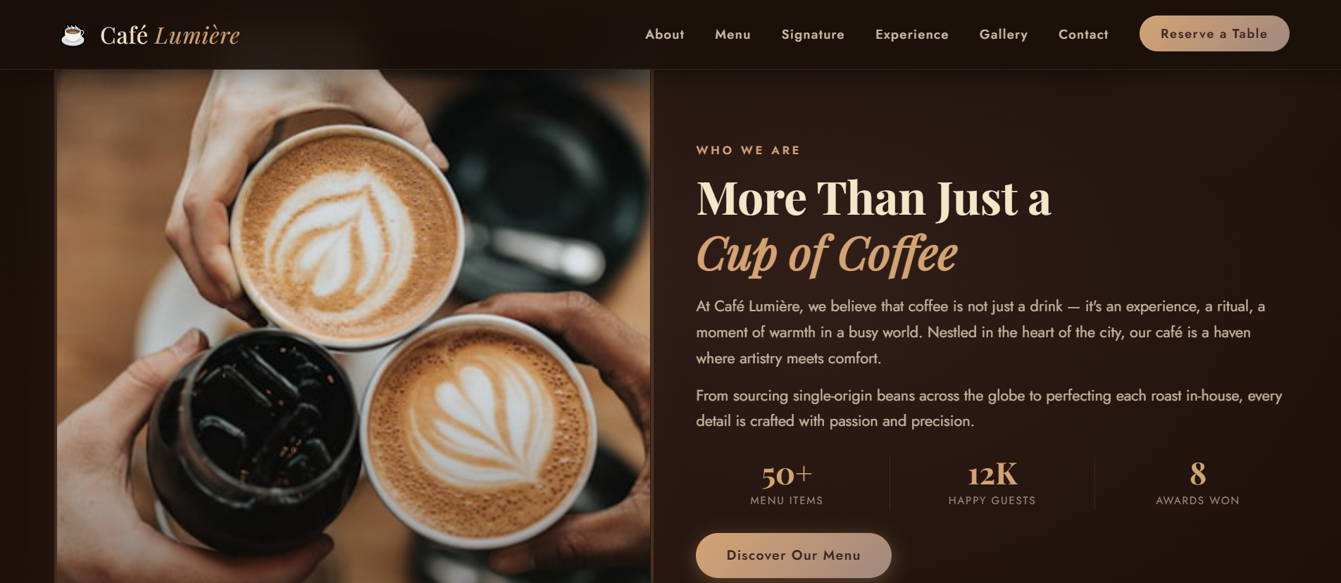Select the 8 Awards Won stat
The image size is (1341, 583).
point(1197,484)
